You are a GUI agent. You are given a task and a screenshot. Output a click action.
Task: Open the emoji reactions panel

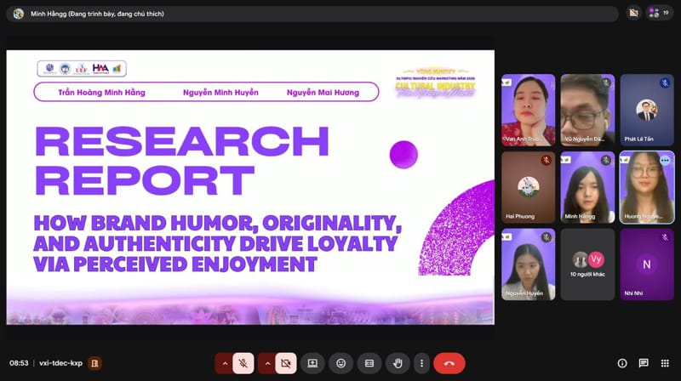pyautogui.click(x=340, y=363)
